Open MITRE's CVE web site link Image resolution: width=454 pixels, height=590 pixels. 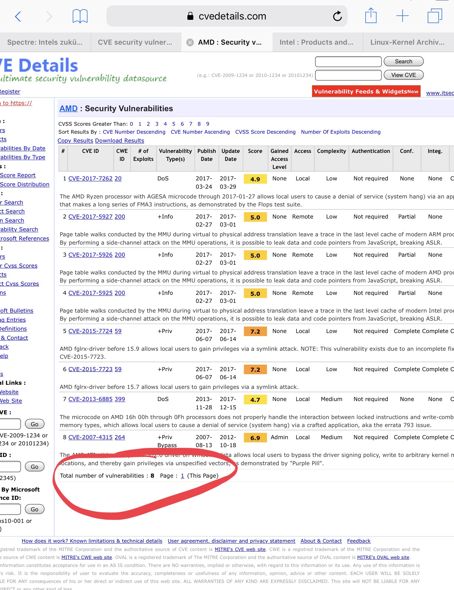point(240,549)
